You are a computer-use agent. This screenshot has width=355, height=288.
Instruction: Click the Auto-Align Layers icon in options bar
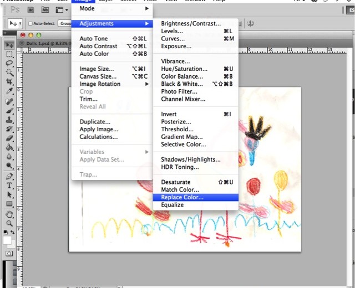[x=250, y=23]
